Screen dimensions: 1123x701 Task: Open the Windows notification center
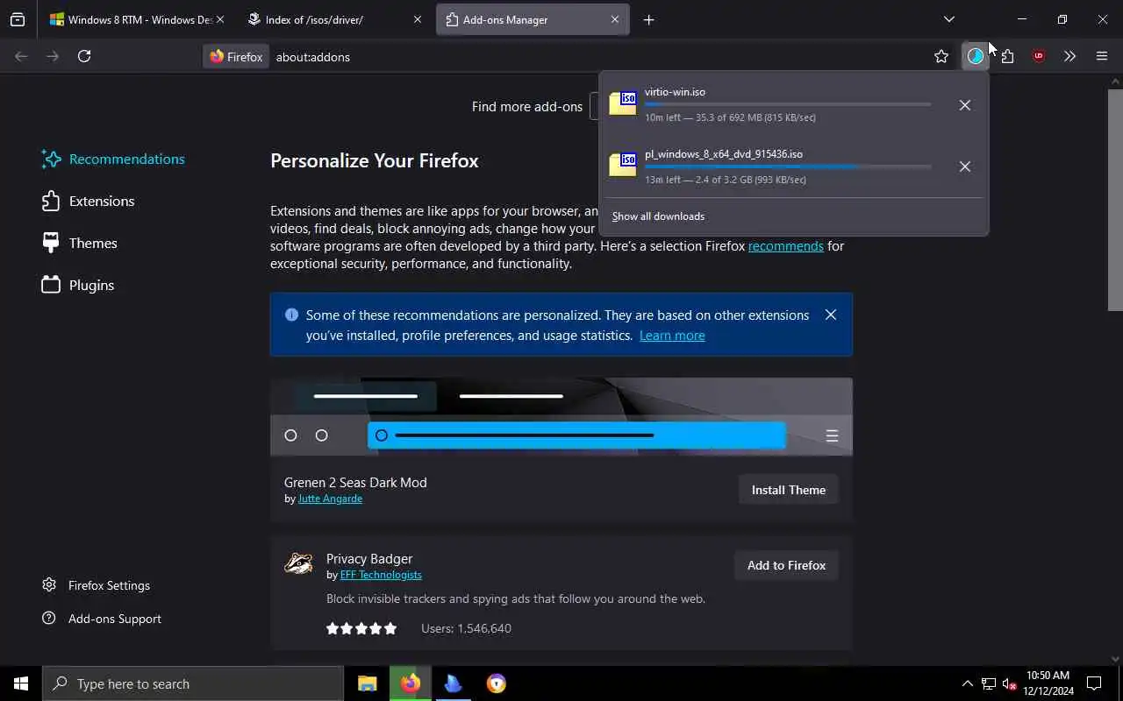[x=1094, y=683]
